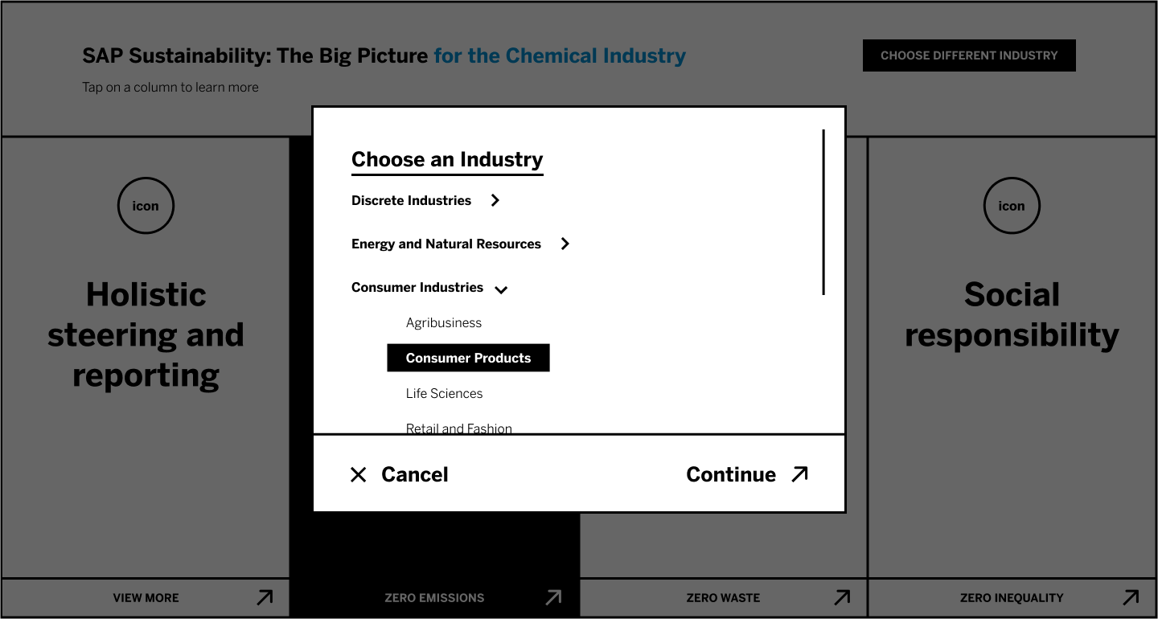Click the X icon beside Cancel
This screenshot has height=619, width=1158.
tap(359, 475)
